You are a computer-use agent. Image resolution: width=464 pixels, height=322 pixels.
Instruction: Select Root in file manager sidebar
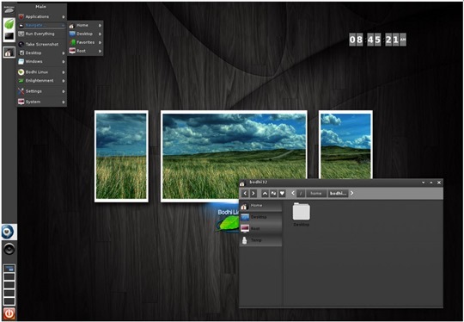[260, 229]
